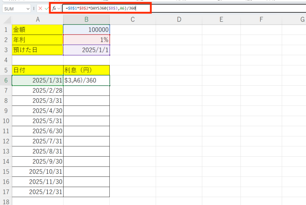Click cell B1 containing 100000

[x=86, y=30]
